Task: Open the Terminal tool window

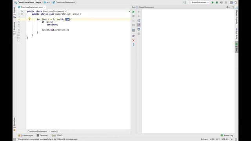Action: pyautogui.click(x=42, y=136)
